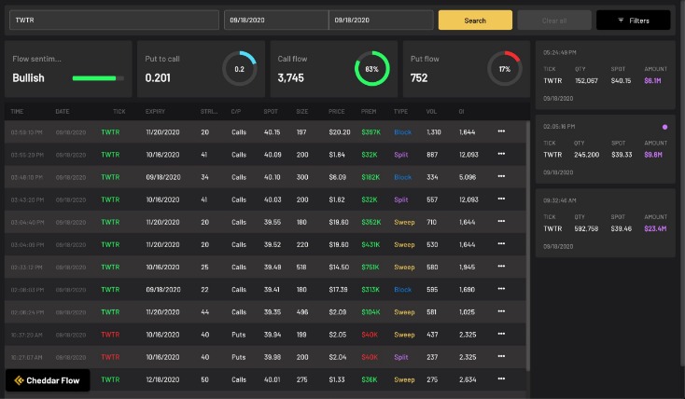Click the $431K premium value
The image size is (685, 399).
[x=370, y=244]
